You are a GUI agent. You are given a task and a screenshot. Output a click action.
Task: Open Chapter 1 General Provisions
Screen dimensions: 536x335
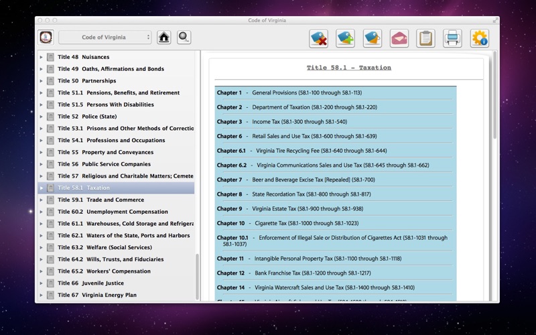tap(289, 92)
